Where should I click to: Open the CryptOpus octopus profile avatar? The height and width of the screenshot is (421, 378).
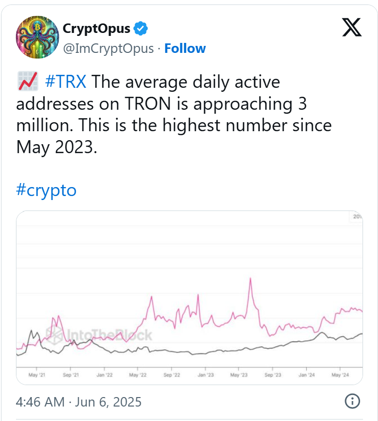pyautogui.click(x=37, y=37)
